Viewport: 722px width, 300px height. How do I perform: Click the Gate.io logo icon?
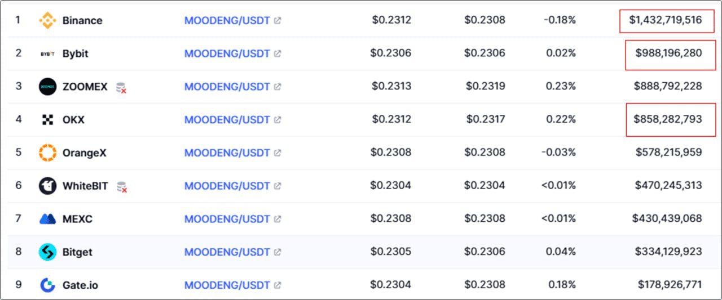[x=47, y=285]
